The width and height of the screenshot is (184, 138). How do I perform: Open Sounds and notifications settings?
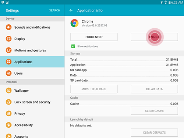coord(32,27)
